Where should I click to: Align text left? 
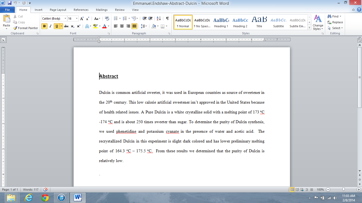click(116, 26)
